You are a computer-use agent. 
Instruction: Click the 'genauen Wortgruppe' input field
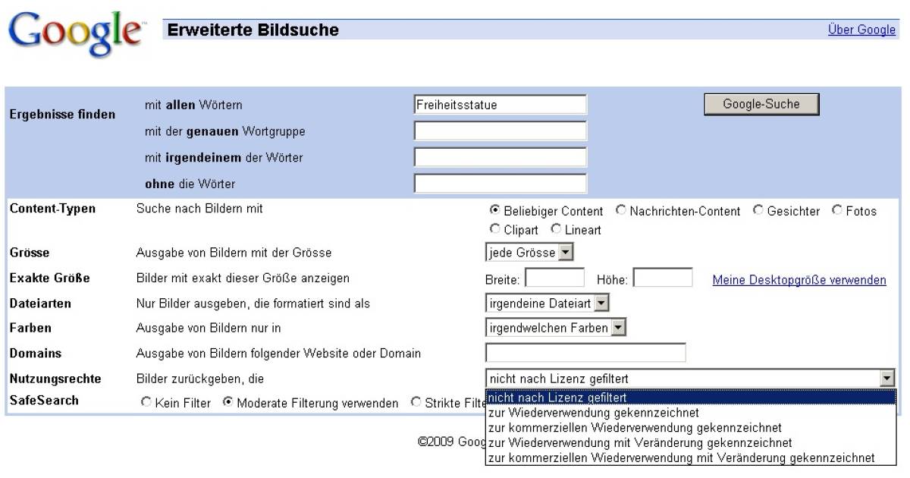(x=500, y=131)
